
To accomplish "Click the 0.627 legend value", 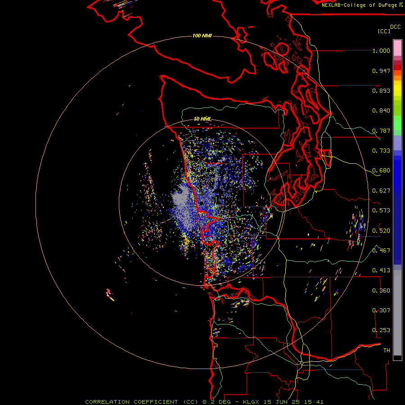I will pyautogui.click(x=381, y=191).
